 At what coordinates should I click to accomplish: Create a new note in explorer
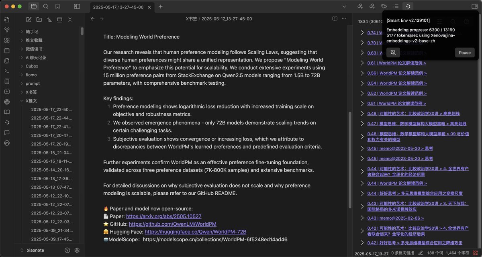(x=29, y=20)
